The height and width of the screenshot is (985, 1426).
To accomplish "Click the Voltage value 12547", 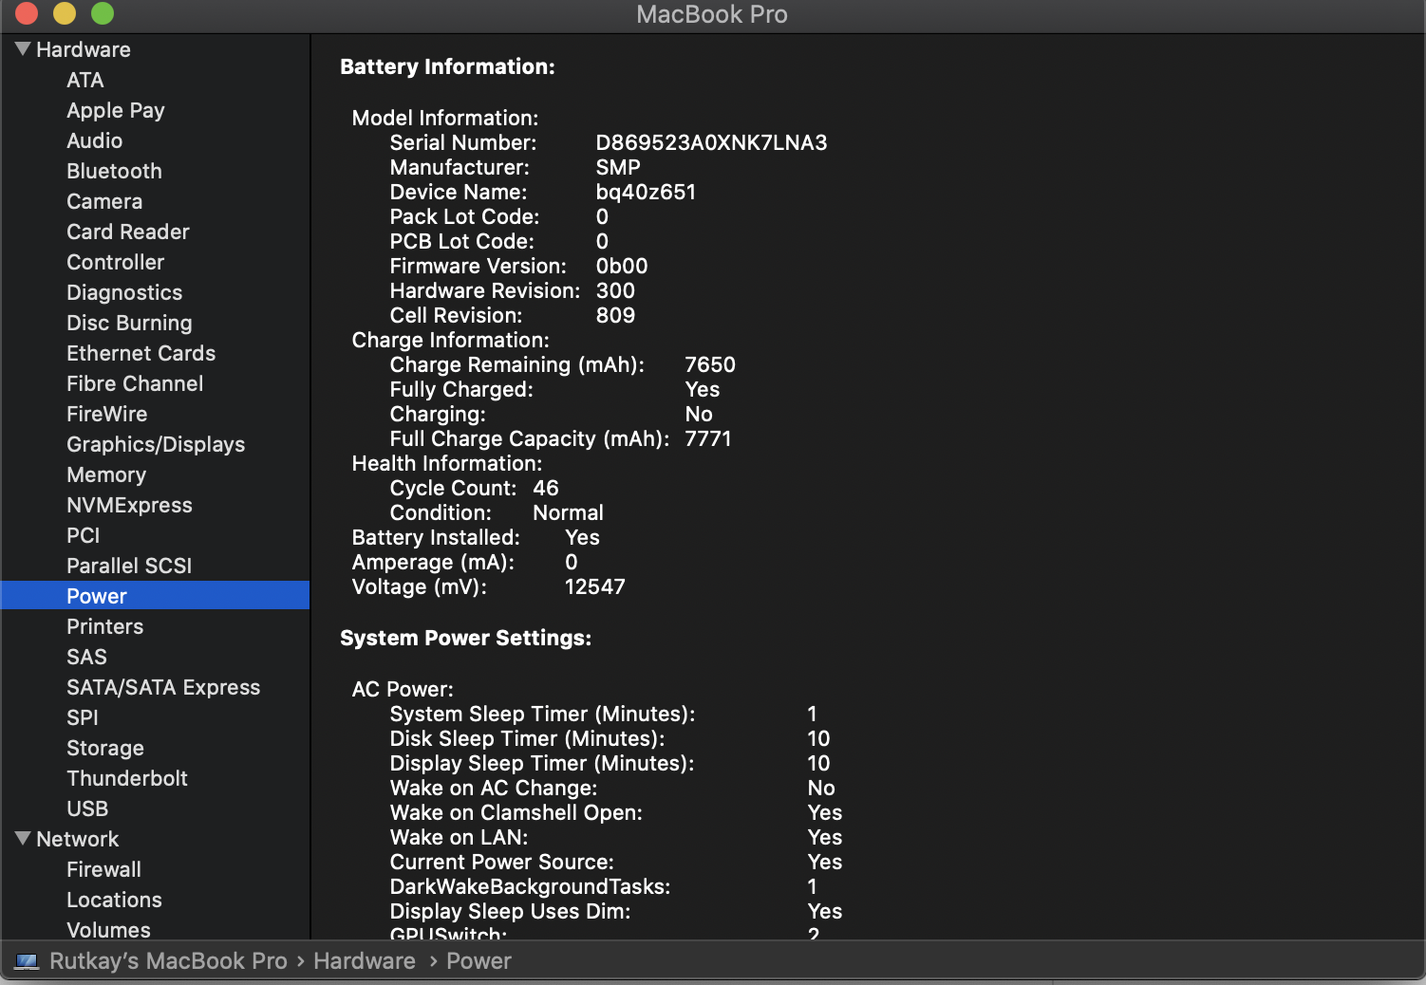I will [x=595, y=586].
